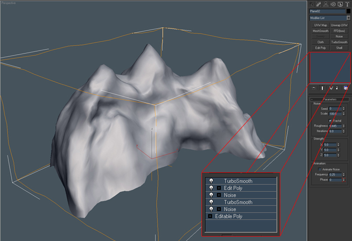Expand the Edit Poly modifier sub-levels
The image size is (352, 241).
pyautogui.click(x=219, y=188)
